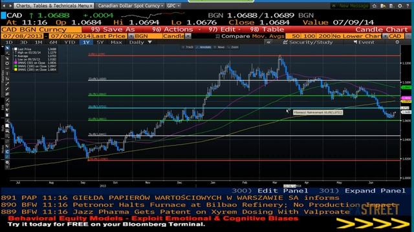Expand the Last Price dropdown arrow
This screenshot has width=414, height=232.
(x=131, y=36)
